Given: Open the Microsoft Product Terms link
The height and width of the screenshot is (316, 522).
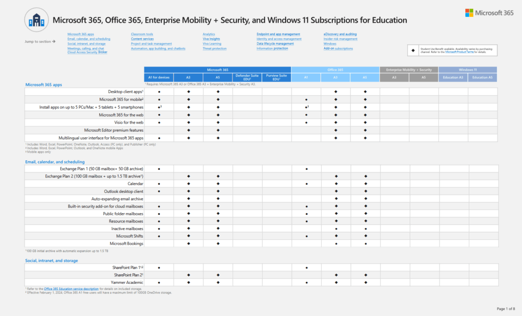Looking at the screenshot, I should click(x=459, y=52).
